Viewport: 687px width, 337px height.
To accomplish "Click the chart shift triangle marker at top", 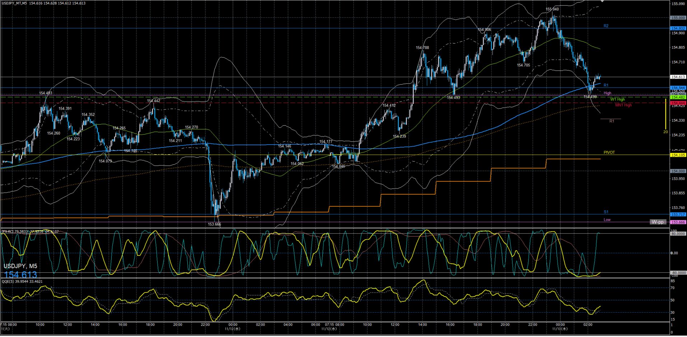I will [x=602, y=1].
